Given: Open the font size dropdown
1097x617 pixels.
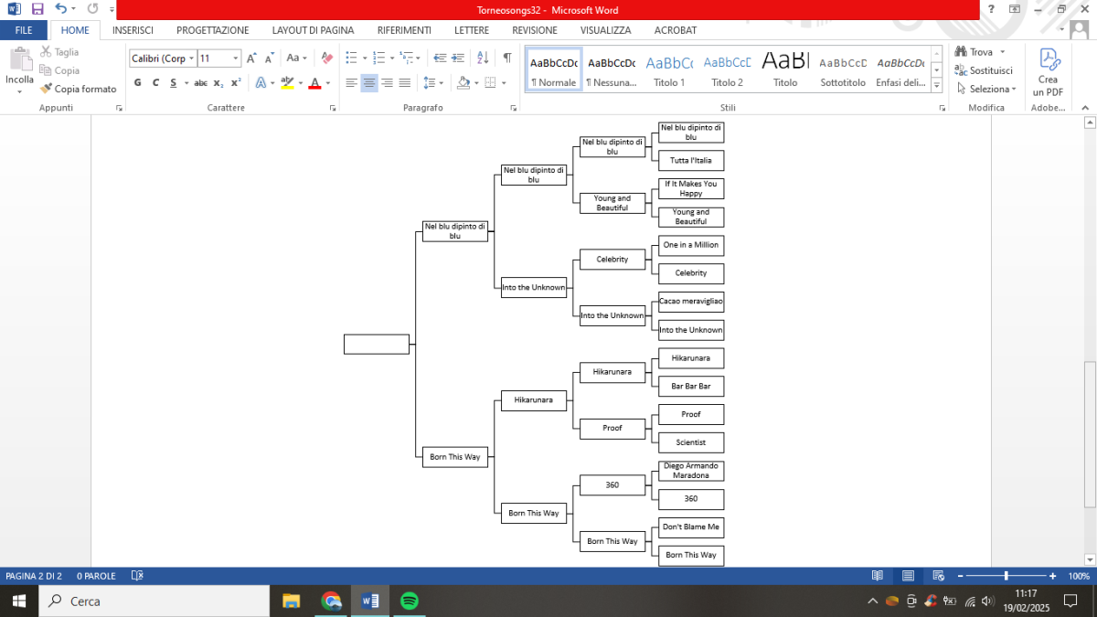Looking at the screenshot, I should pos(219,58).
